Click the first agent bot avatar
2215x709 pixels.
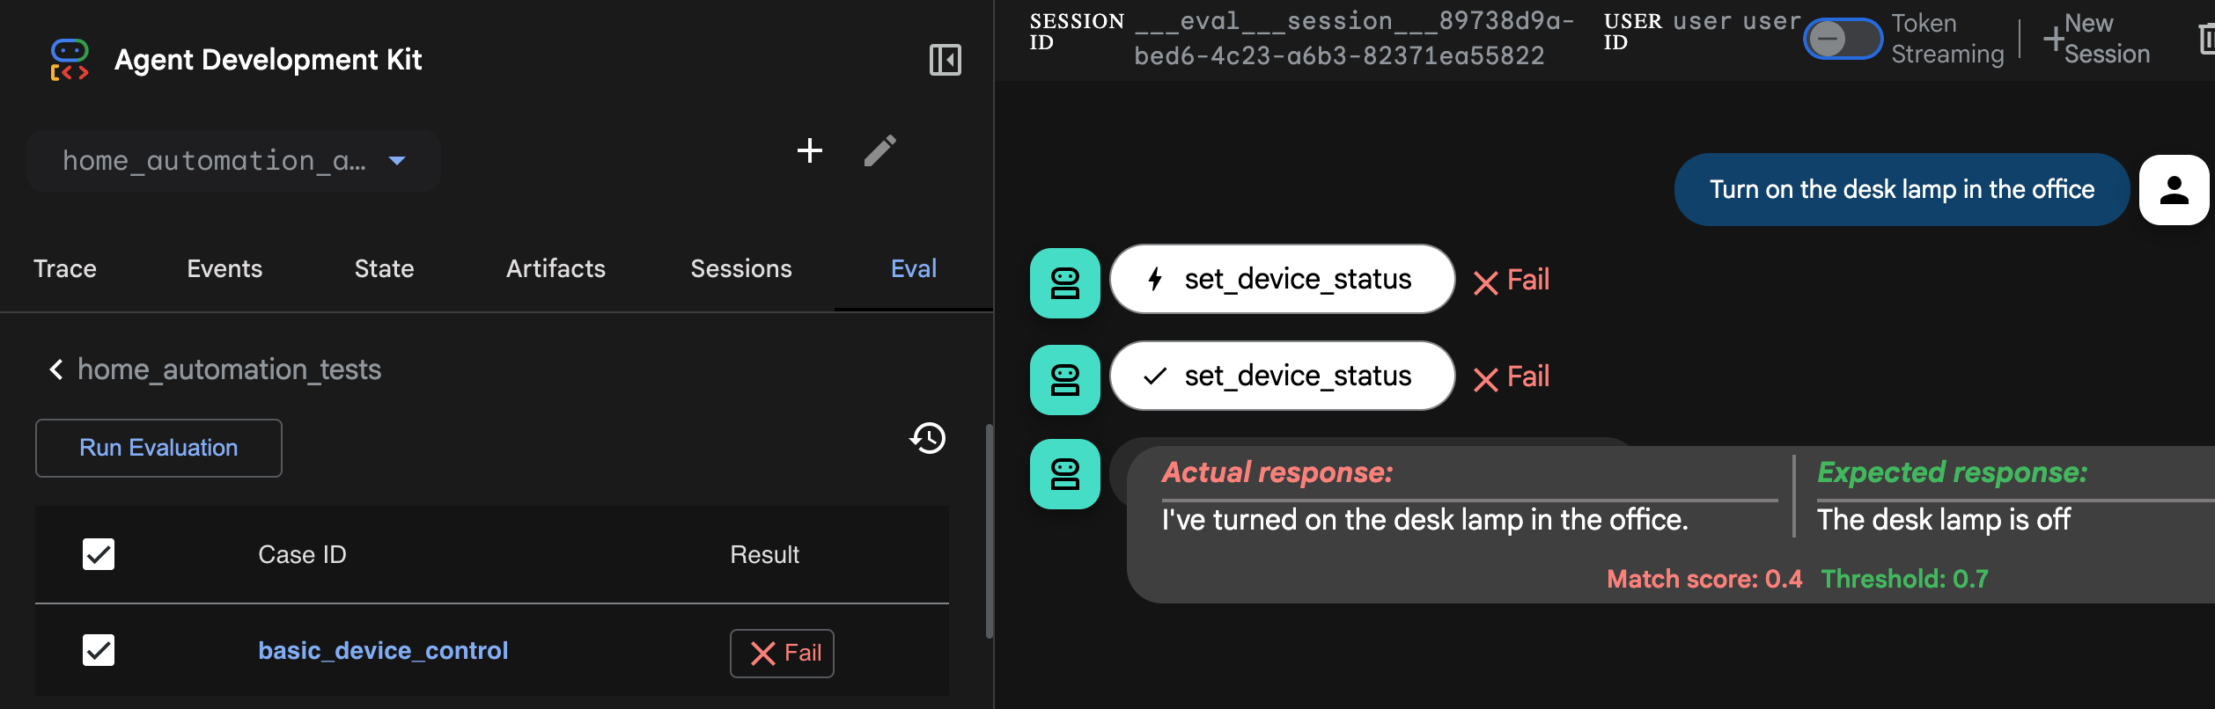(x=1064, y=283)
